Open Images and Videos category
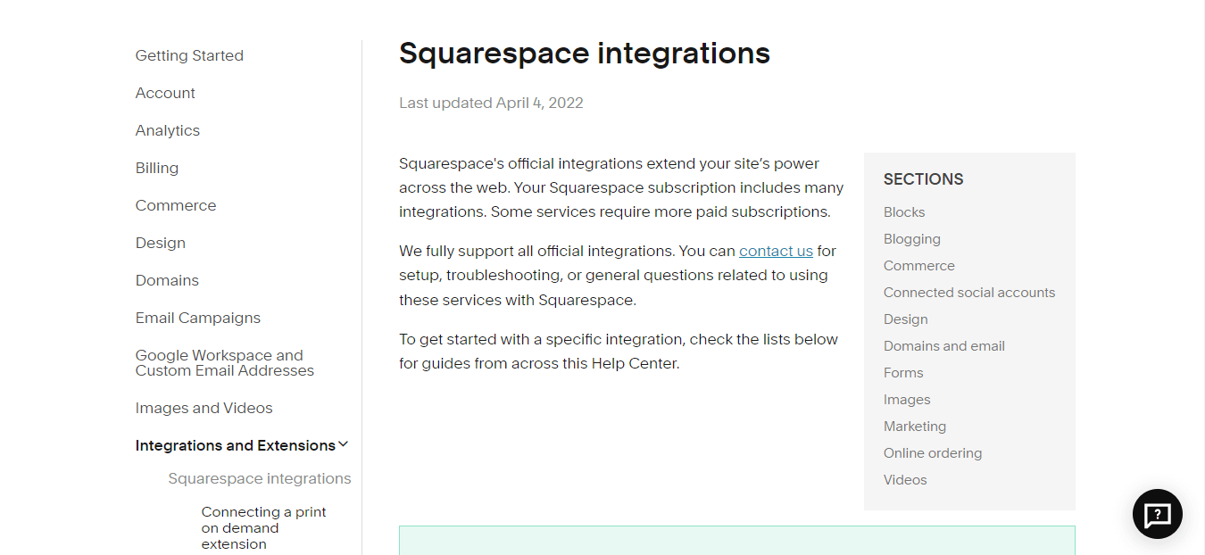1205x555 pixels. (x=204, y=408)
